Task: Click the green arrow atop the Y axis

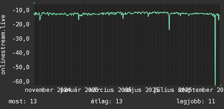Action: coord(34,3)
